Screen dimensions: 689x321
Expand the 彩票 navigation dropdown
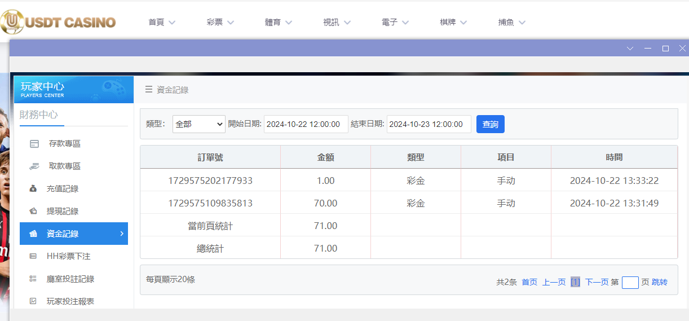point(220,23)
